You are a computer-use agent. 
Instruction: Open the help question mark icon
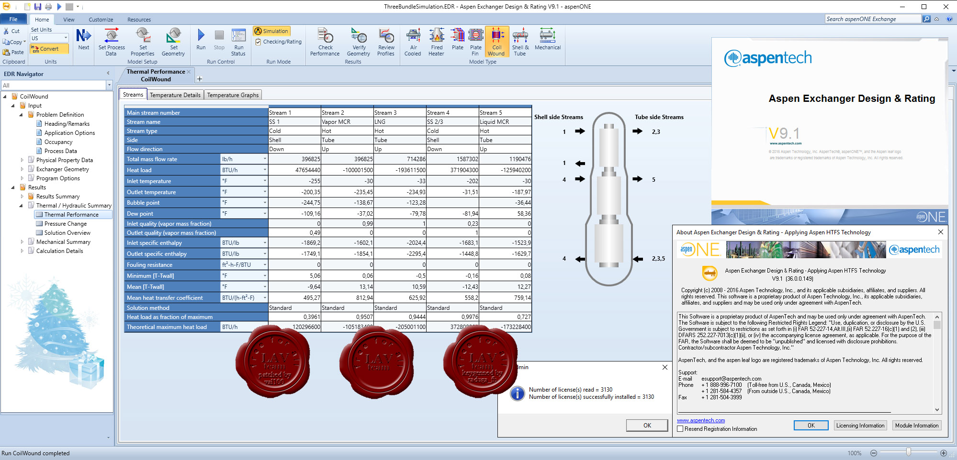949,19
